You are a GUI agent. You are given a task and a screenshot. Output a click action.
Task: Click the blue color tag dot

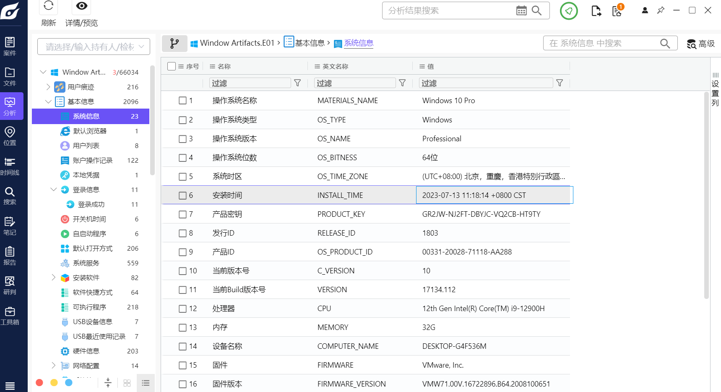tap(69, 382)
